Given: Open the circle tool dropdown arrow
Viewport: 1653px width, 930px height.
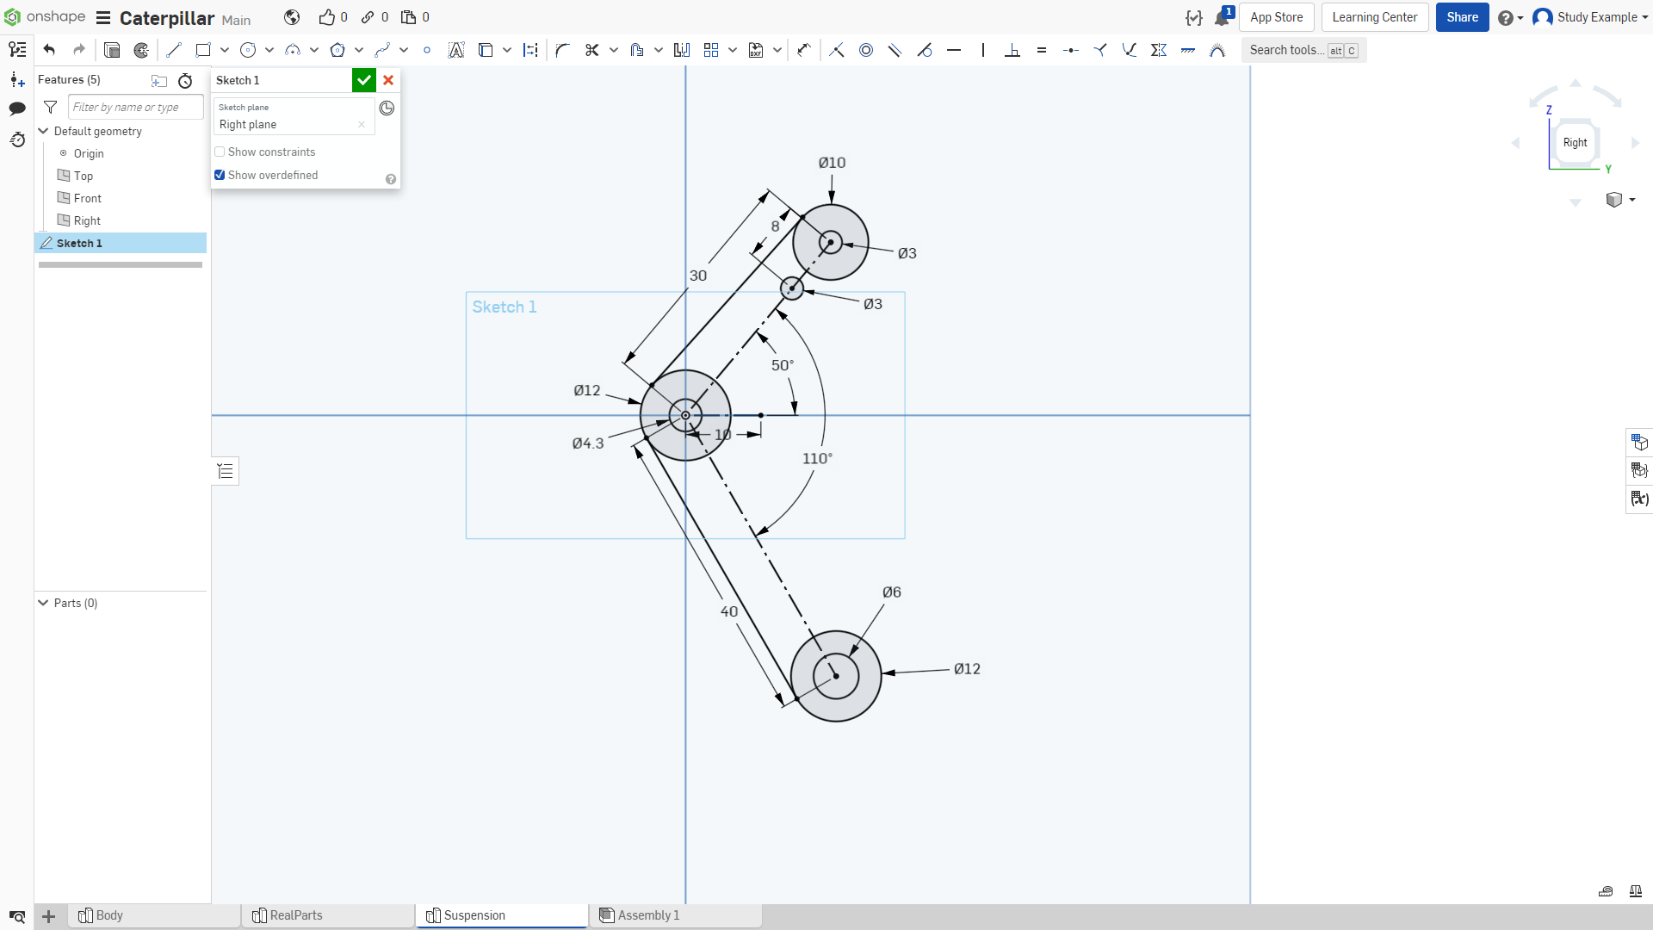Looking at the screenshot, I should (x=269, y=50).
